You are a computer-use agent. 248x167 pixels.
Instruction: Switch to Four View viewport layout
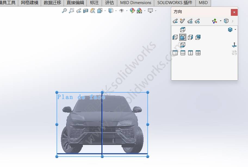point(198,53)
